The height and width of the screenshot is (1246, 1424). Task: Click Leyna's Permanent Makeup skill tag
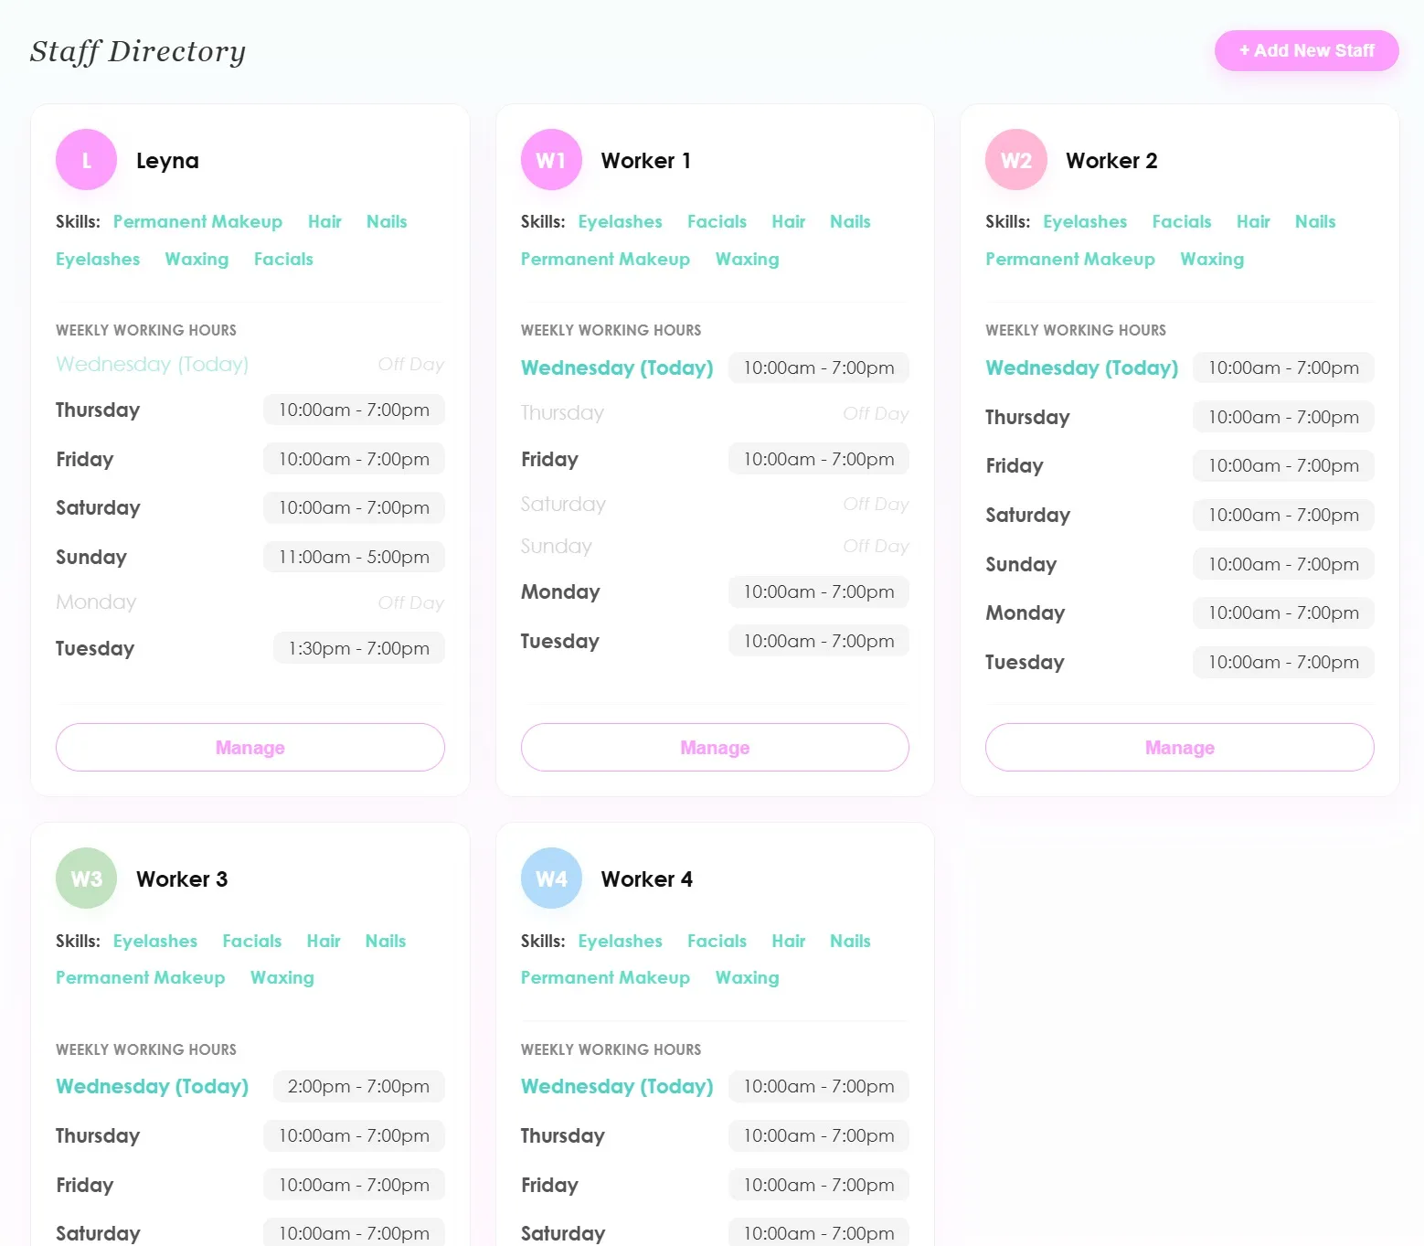point(197,221)
